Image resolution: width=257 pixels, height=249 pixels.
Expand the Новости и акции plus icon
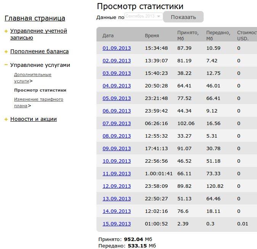tap(6, 119)
